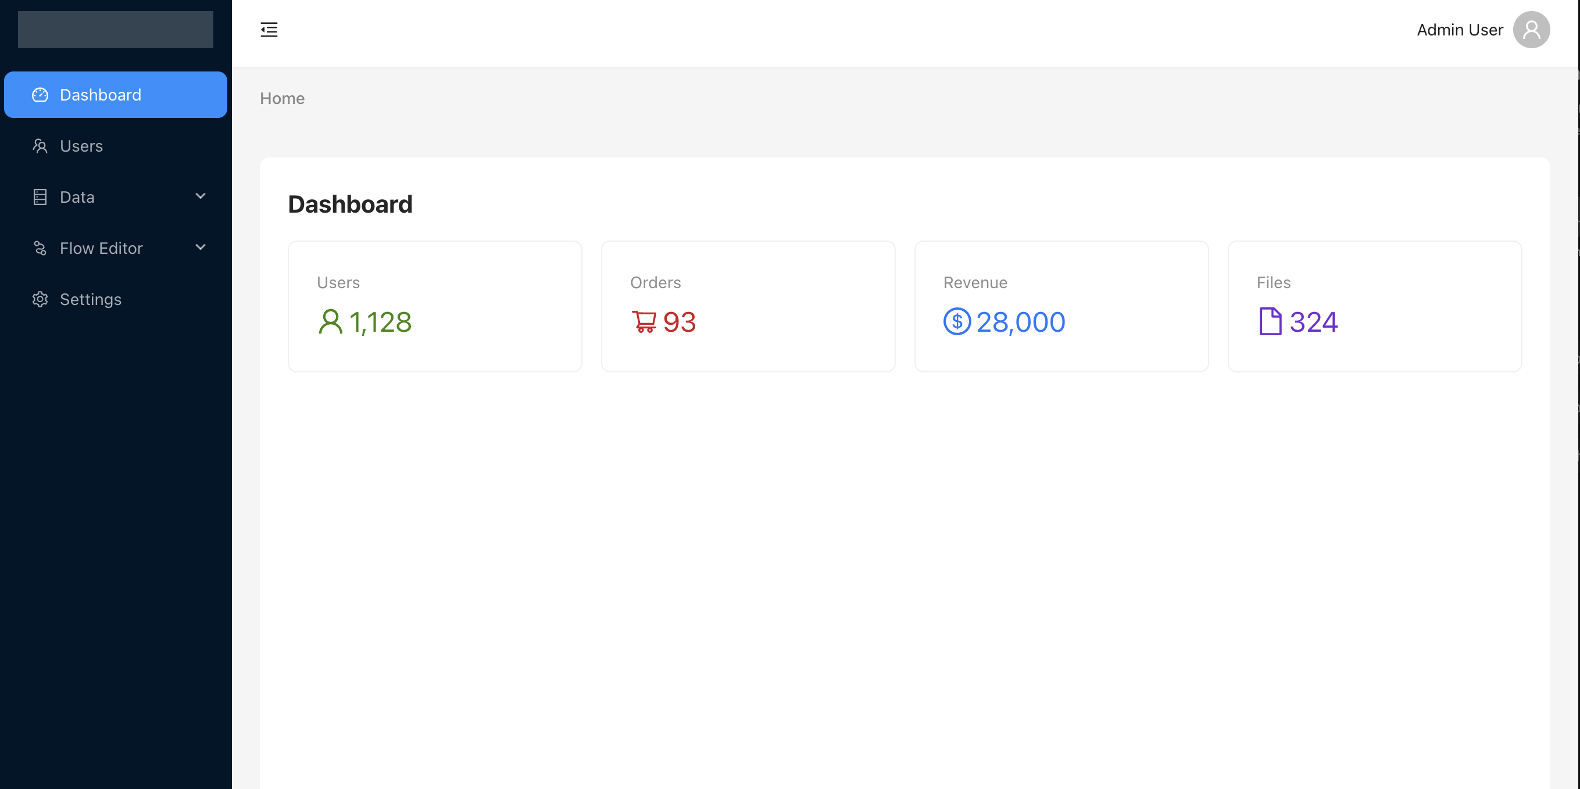Click the Users icon in sidebar
1580x789 pixels.
point(40,146)
